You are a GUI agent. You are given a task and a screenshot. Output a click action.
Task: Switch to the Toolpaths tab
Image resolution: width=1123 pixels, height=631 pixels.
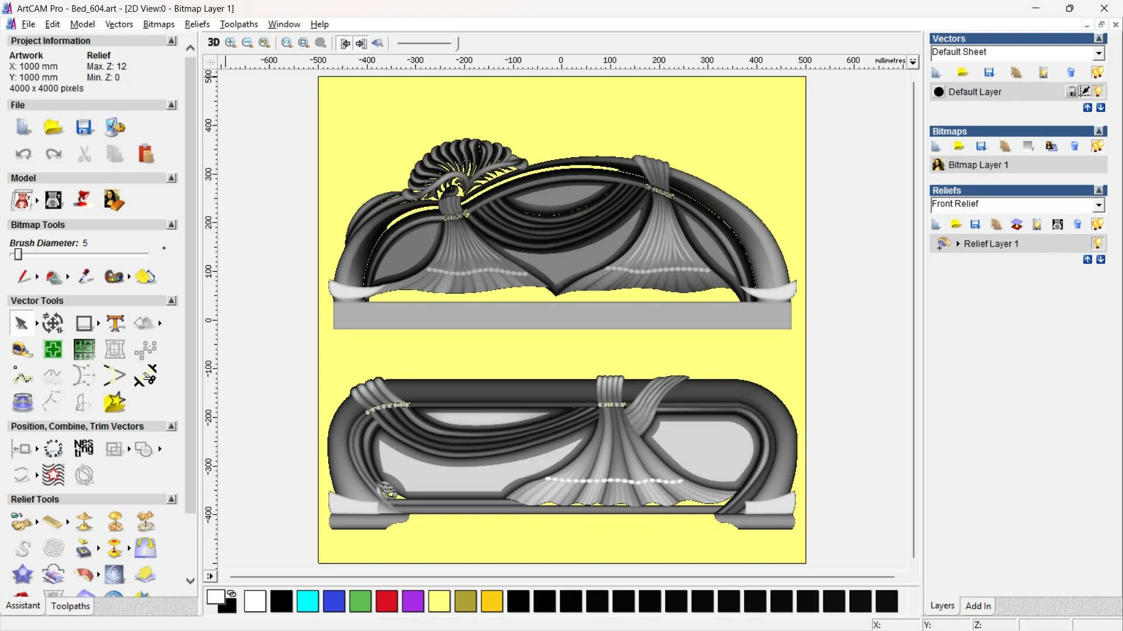click(70, 606)
